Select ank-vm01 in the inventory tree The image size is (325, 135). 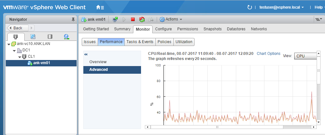click(41, 63)
